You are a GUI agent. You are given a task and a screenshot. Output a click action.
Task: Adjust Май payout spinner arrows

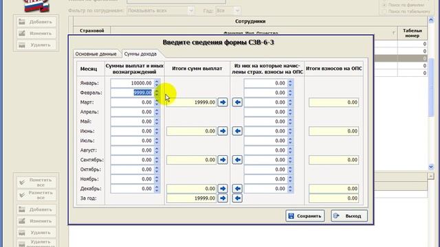tap(157, 121)
